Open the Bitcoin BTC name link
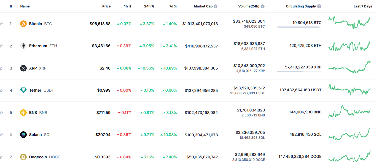The image size is (379, 165). coord(40,24)
